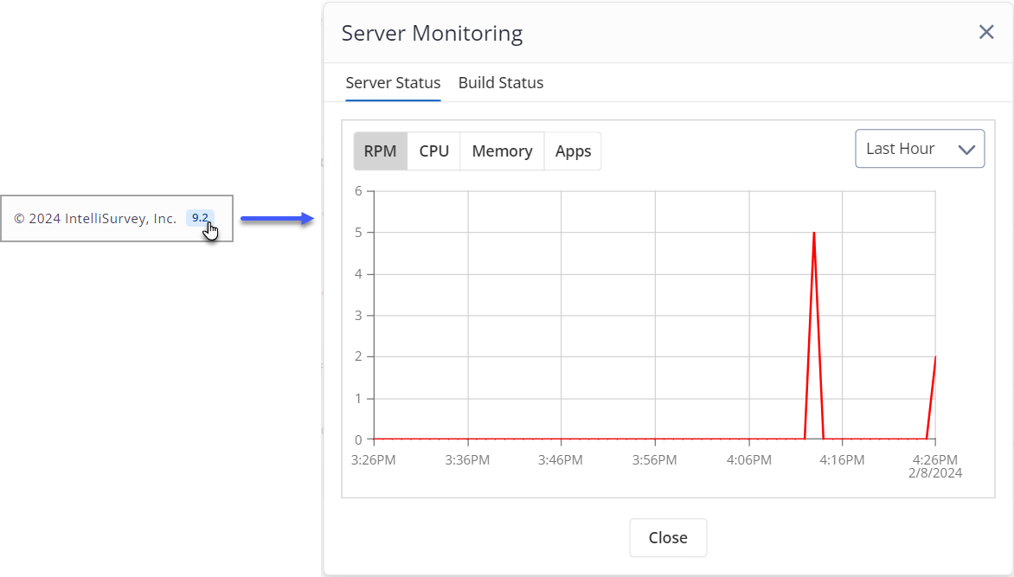Click the X to dismiss Server Monitoring
Viewport: 1014px width, 577px height.
coord(985,32)
